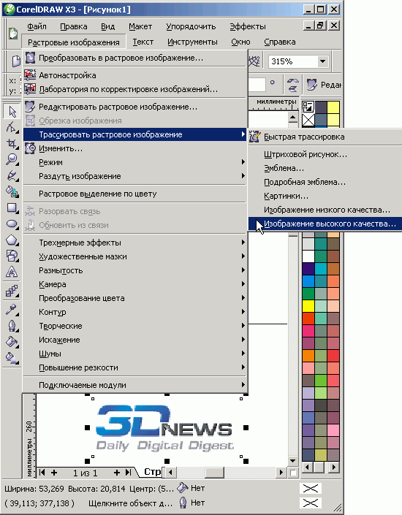The width and height of the screenshot is (402, 515).
Task: Open the Справка menu
Action: (280, 42)
